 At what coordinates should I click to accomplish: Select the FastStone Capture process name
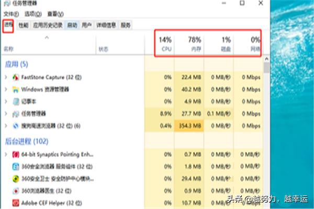point(51,77)
